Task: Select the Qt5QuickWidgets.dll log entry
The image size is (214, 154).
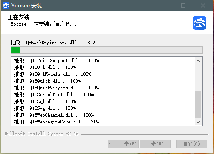Action: (x=57, y=88)
